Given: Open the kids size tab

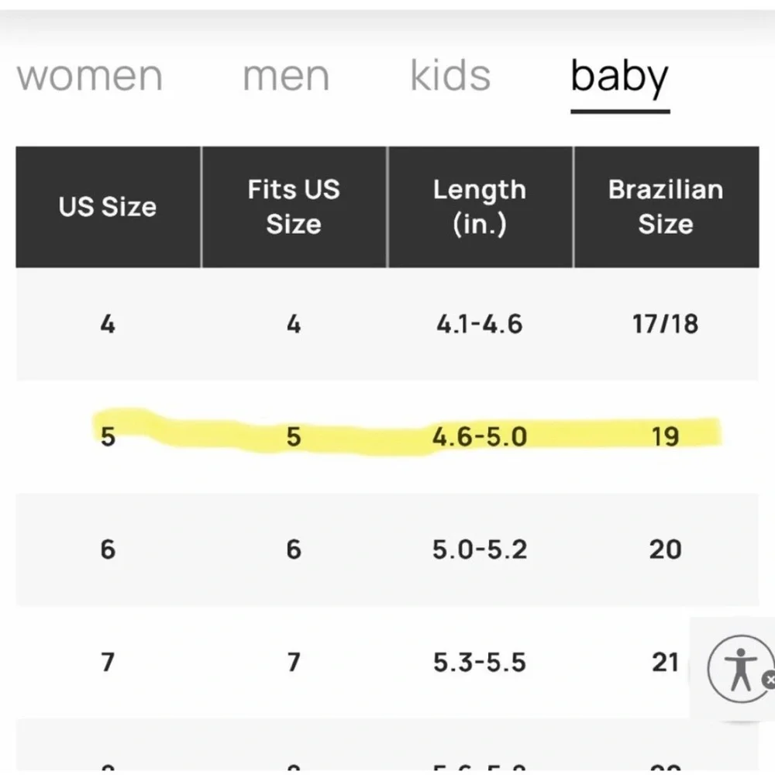Looking at the screenshot, I should 450,75.
